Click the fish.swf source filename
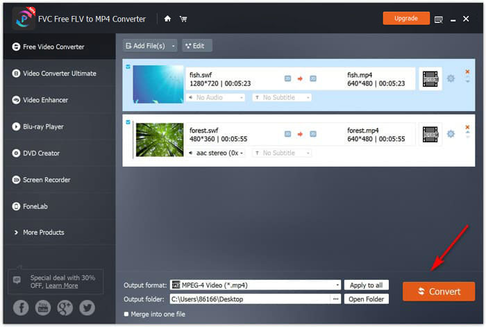 [x=201, y=75]
